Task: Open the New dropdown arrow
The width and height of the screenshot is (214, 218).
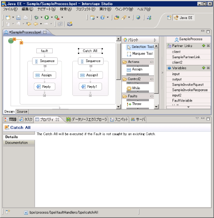Action: click(x=13, y=18)
